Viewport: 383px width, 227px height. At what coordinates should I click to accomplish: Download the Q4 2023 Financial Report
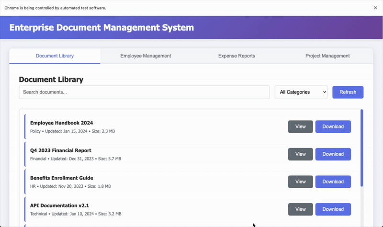333,154
